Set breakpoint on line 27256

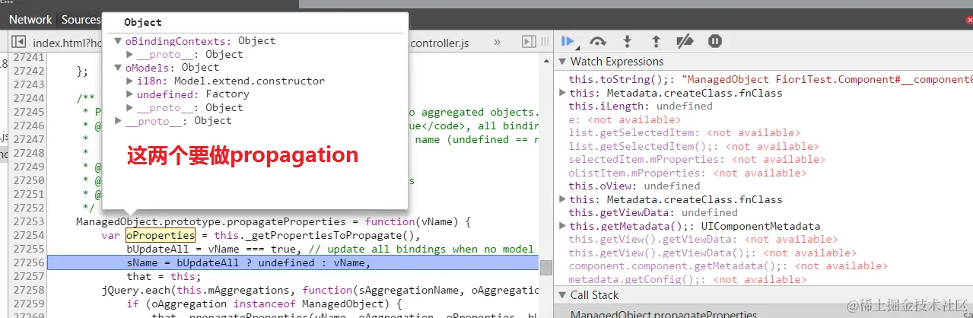coord(27,262)
